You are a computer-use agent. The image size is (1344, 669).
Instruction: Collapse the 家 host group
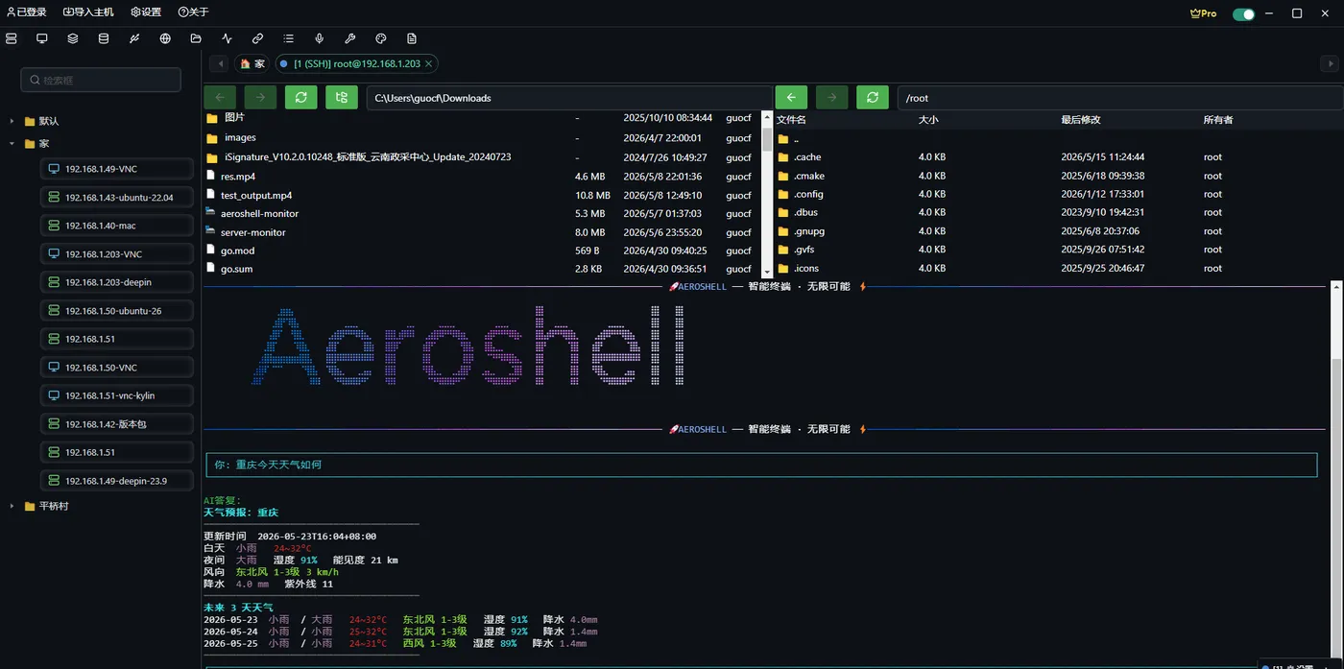12,143
